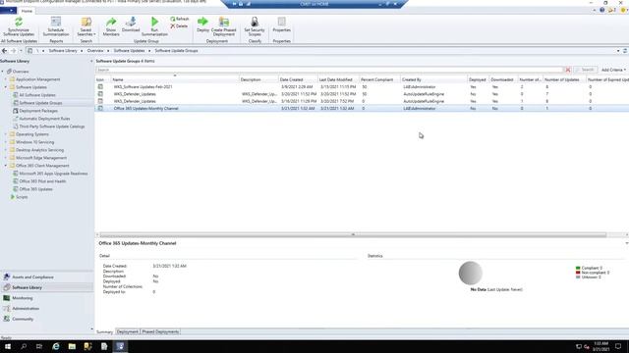Select WKS_Software Updates-Feb-2021 row
Image resolution: width=629 pixels, height=353 pixels.
click(362, 87)
